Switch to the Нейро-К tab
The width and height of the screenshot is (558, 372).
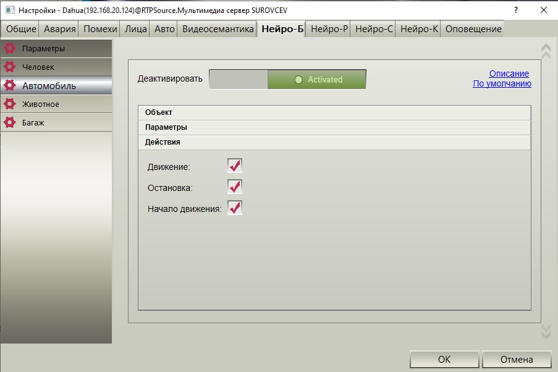pos(419,29)
